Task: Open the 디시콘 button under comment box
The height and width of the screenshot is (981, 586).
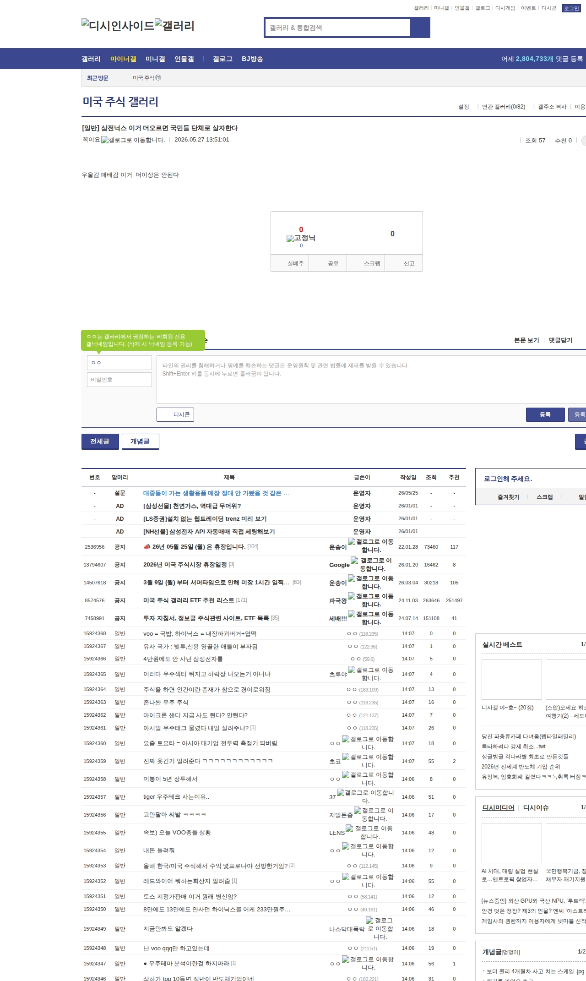Action: pyautogui.click(x=175, y=414)
